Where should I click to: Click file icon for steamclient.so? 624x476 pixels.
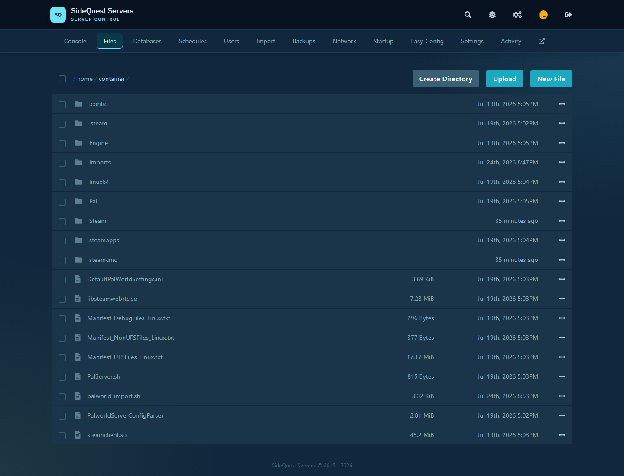pos(78,435)
